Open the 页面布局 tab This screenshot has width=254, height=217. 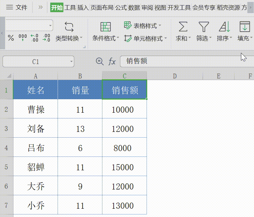[102, 7]
